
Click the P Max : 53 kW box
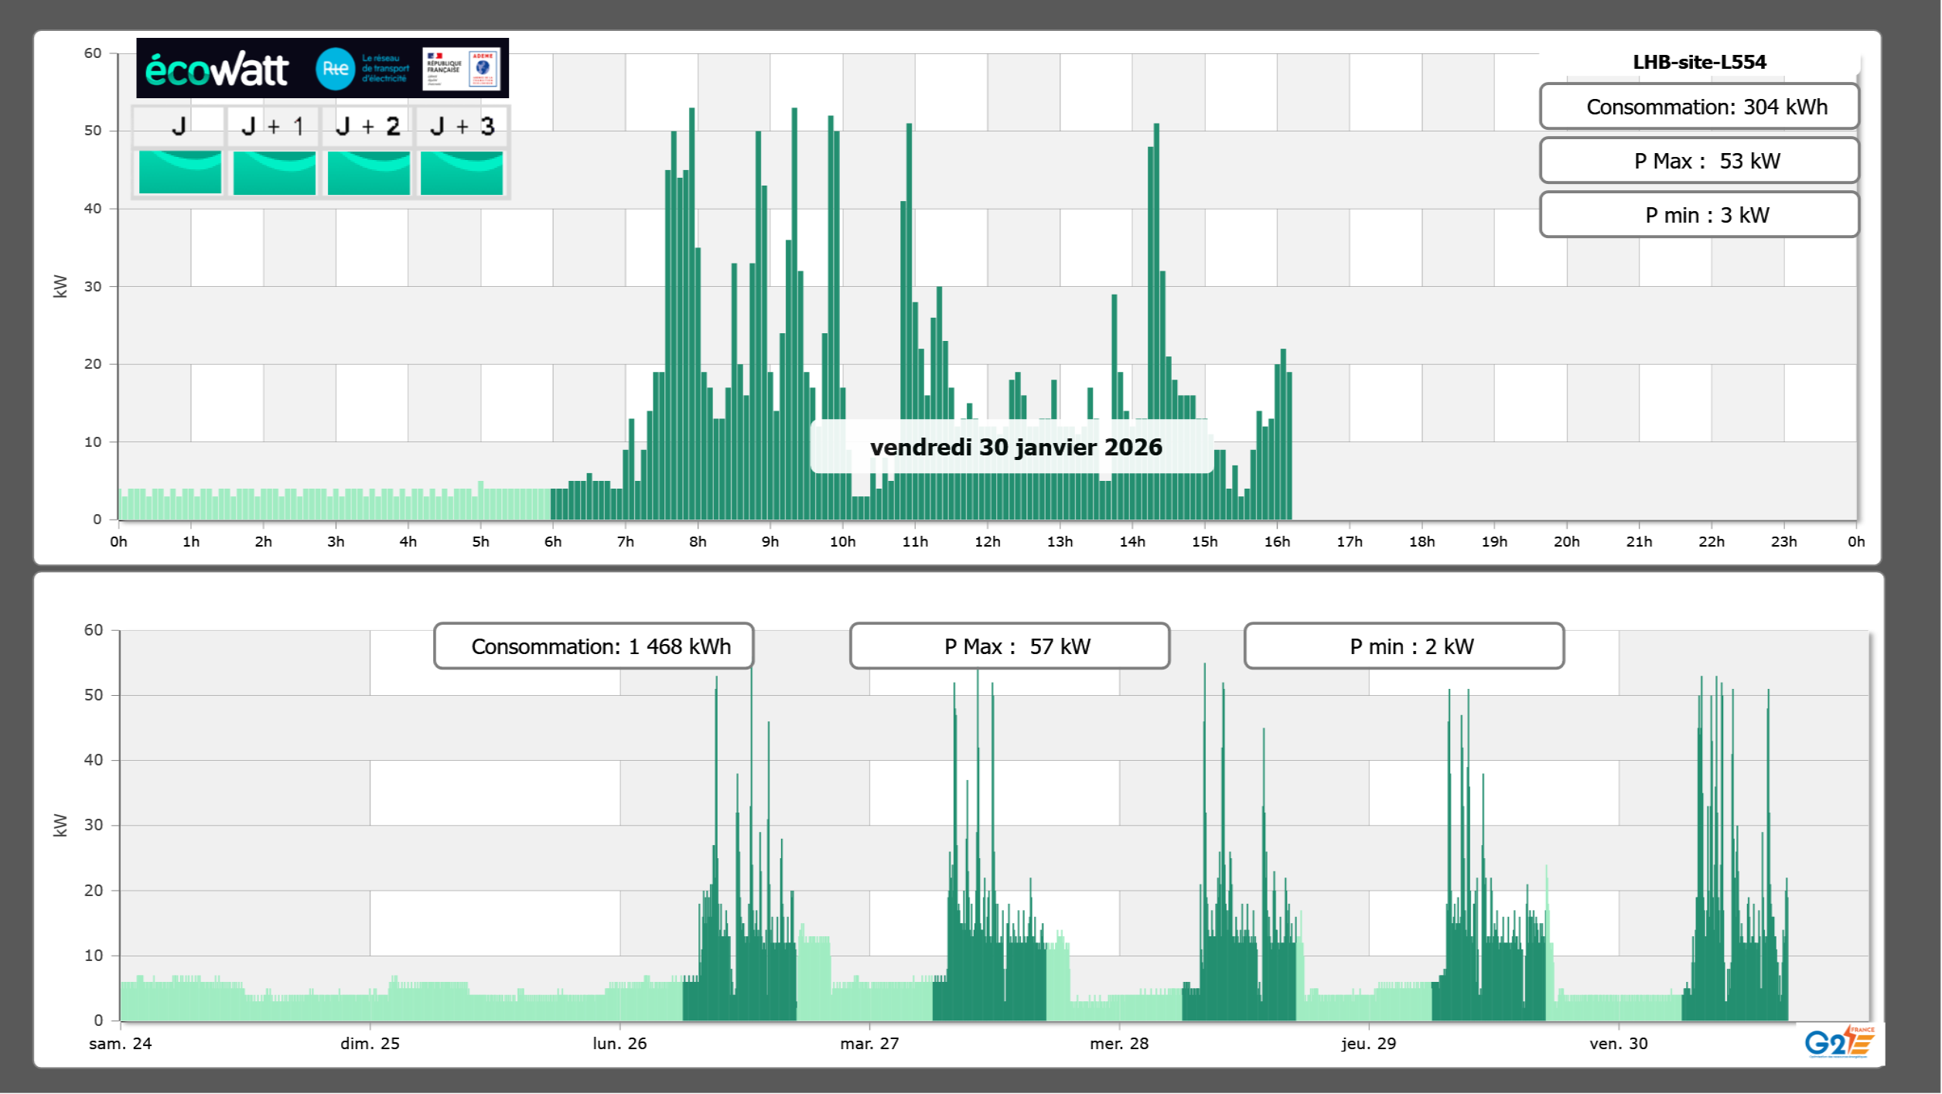(x=1699, y=161)
